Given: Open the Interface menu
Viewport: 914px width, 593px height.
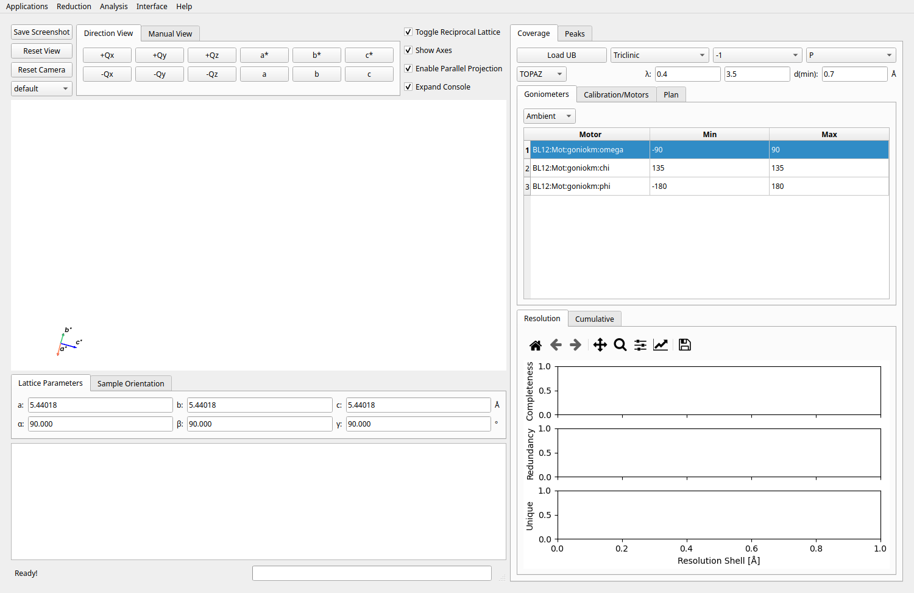Looking at the screenshot, I should point(152,6).
